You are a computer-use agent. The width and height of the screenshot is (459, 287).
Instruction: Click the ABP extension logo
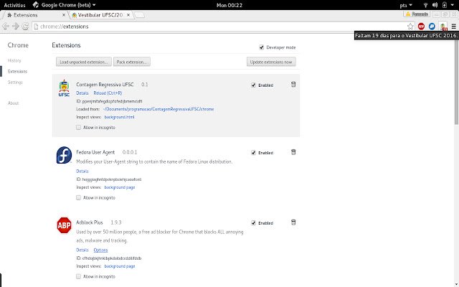pyautogui.click(x=64, y=225)
